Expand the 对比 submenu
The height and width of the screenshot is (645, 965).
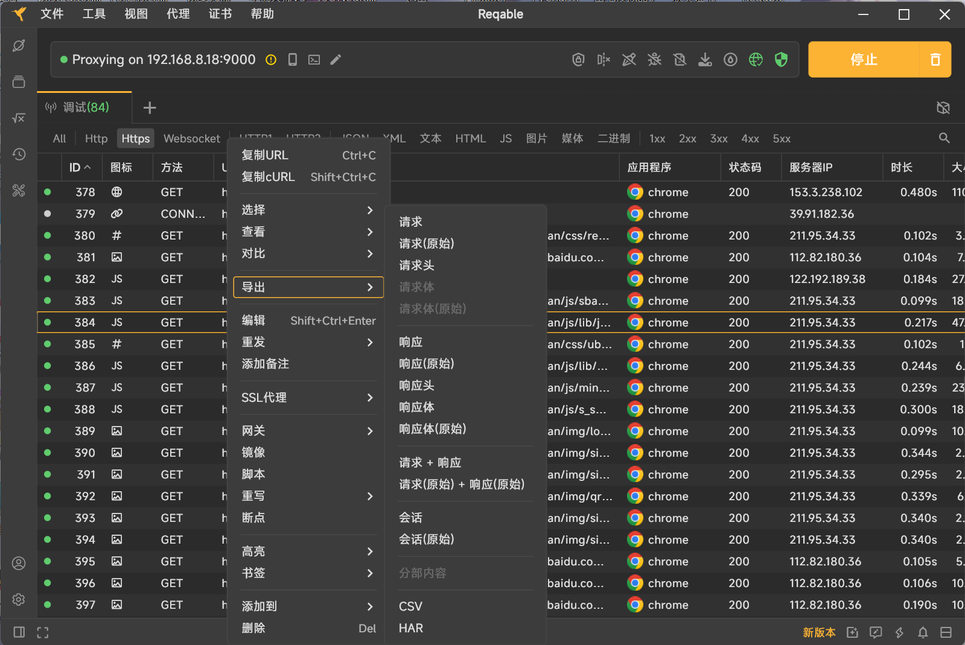[308, 253]
